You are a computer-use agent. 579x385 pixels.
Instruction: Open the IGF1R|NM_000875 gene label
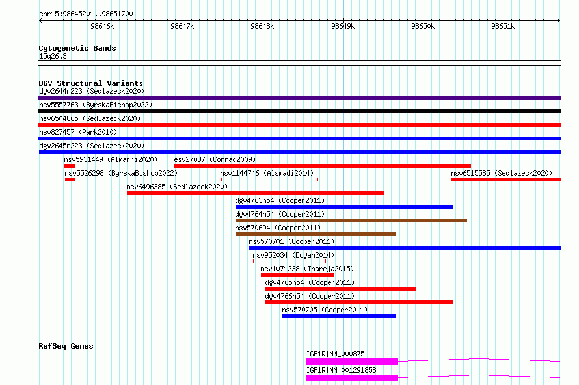[x=336, y=354]
